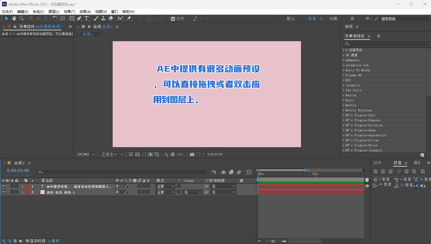Screen dimensions: 431x244
Task: Switch to 对齐 tab in bottom-right panel
Action: click(377, 163)
